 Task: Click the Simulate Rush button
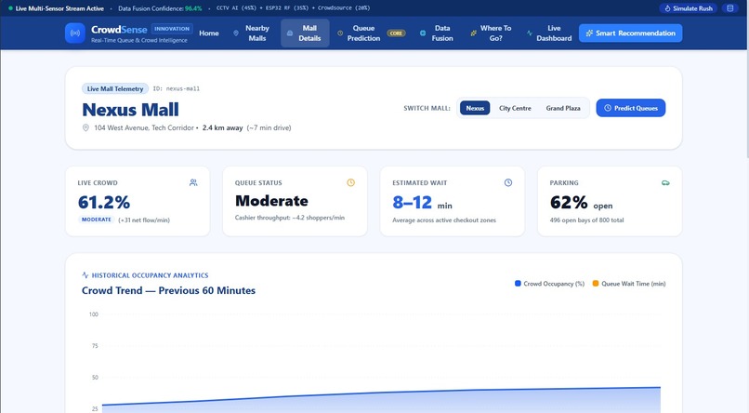[x=689, y=8]
